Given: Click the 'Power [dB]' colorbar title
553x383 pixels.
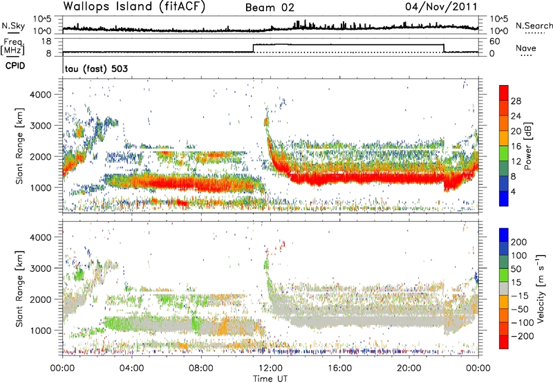Looking at the screenshot, I should click(x=528, y=146).
